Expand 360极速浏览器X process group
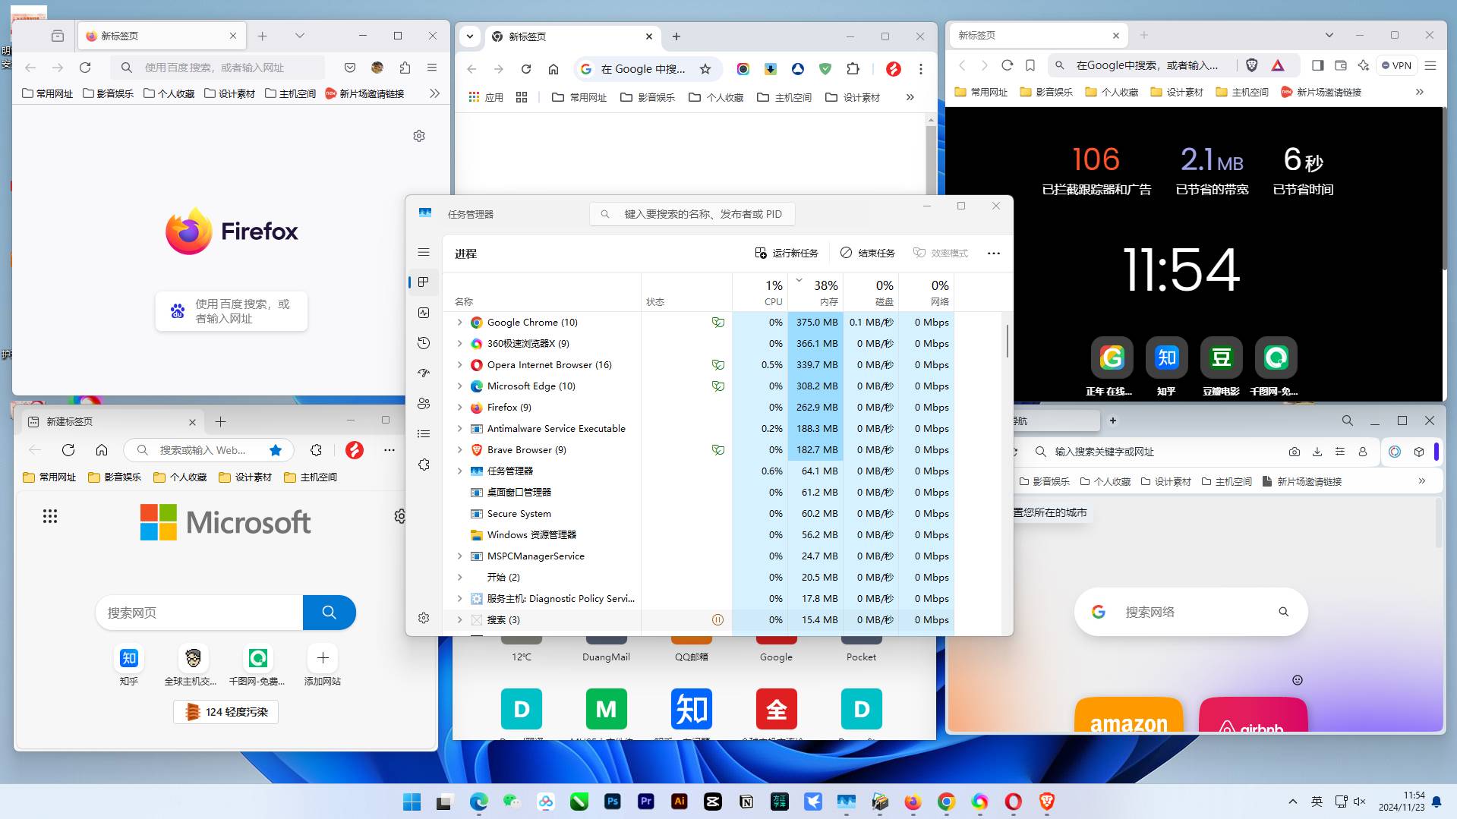The image size is (1457, 819). pyautogui.click(x=459, y=344)
